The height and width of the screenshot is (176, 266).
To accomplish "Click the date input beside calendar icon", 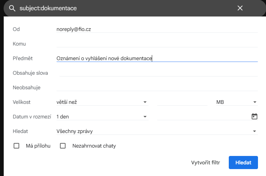I will pos(203,117).
